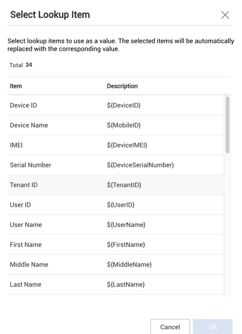This screenshot has height=334, width=242.
Task: Pick the Serial Number lookup item
Action: (x=116, y=165)
